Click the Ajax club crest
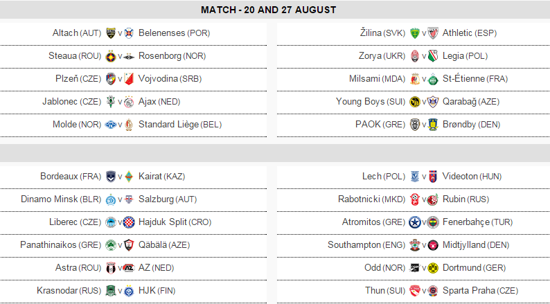 click(x=129, y=102)
